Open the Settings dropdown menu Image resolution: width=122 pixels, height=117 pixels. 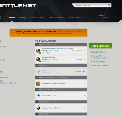(x=23, y=18)
